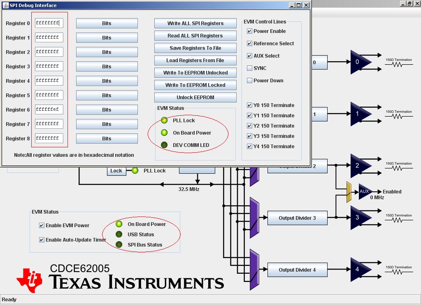Click the Register 4 hex field
The height and width of the screenshot is (305, 421).
coord(49,81)
